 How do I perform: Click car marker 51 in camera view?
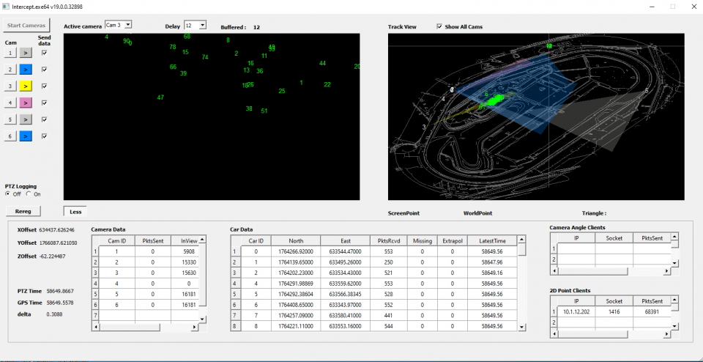264,111
